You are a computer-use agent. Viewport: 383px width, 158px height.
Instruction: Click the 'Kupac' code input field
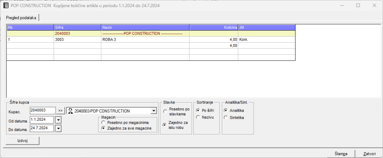coord(42,111)
